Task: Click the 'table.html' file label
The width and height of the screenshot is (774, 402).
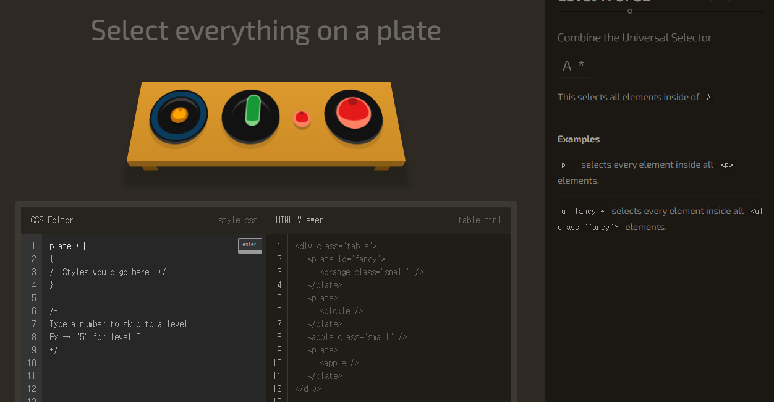Action: pos(480,220)
